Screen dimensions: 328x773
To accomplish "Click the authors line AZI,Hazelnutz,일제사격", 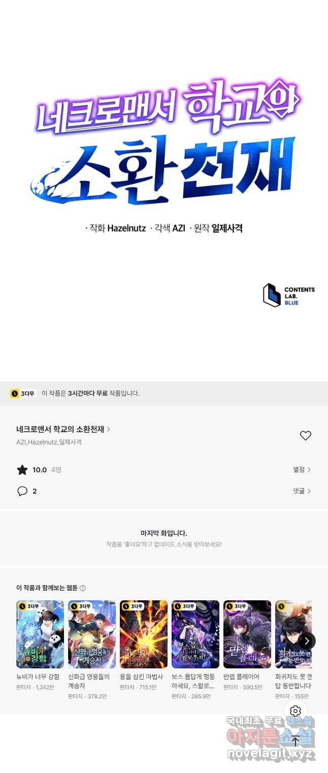I will coord(49,442).
